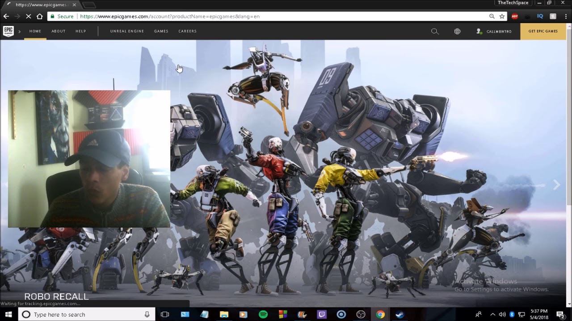Click the Cortana microphone icon
Screen dimensions: 572x321
tap(147, 314)
